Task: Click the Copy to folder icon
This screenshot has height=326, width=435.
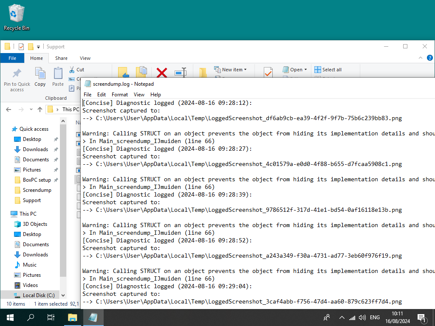Action: [x=142, y=72]
